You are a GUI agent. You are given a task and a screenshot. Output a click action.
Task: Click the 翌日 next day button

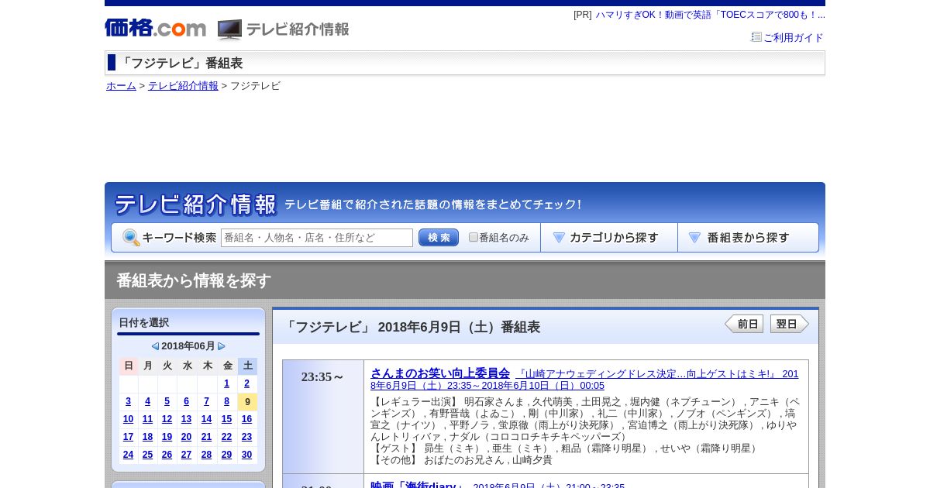790,324
